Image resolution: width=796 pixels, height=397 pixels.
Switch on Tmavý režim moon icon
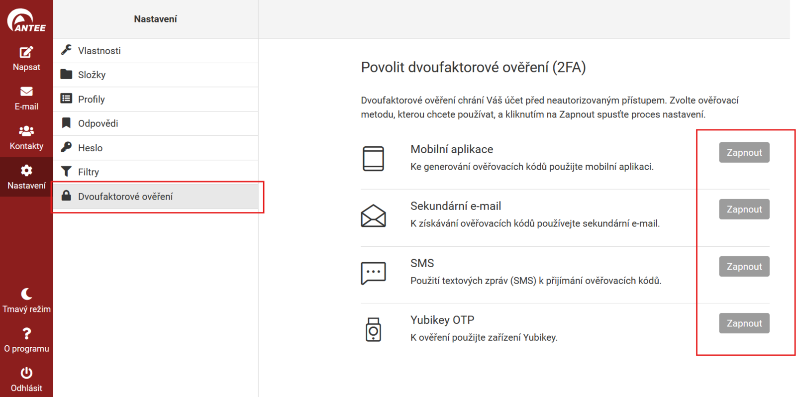26,294
